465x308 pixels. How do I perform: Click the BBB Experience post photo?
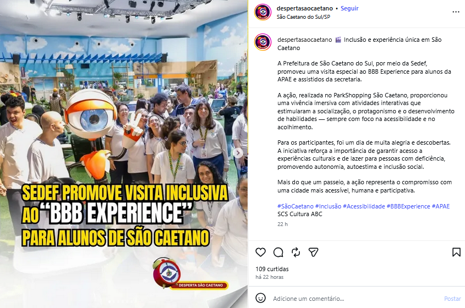pos(124,154)
